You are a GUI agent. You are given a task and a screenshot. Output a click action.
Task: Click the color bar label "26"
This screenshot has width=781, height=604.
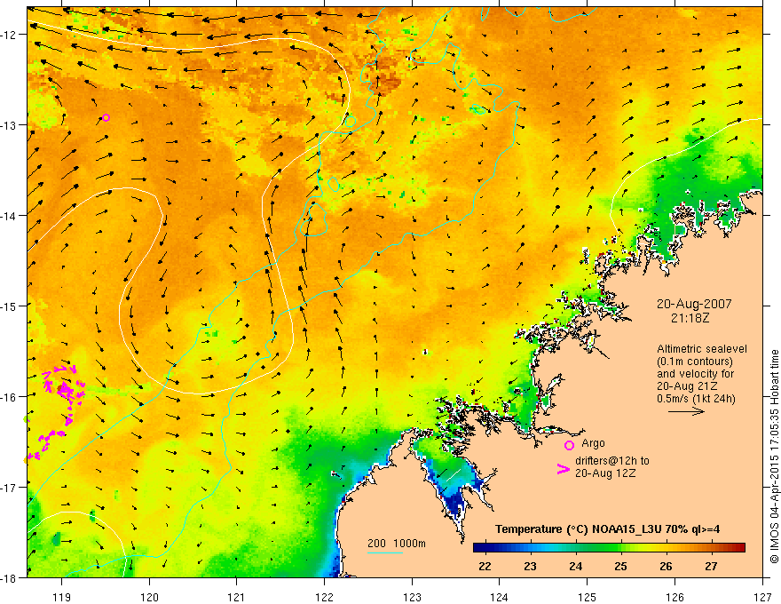coord(666,567)
